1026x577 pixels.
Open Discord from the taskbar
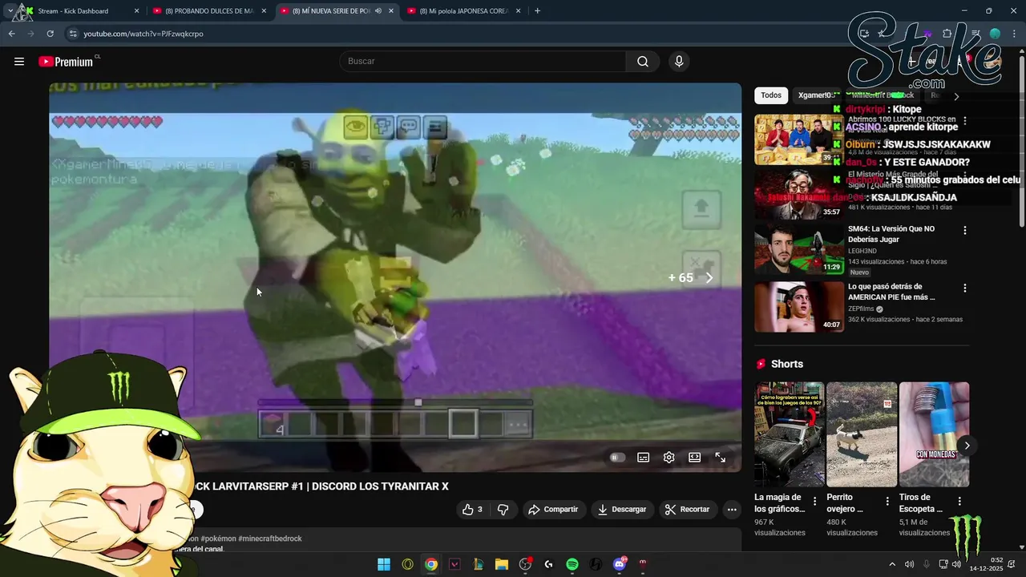tap(619, 564)
